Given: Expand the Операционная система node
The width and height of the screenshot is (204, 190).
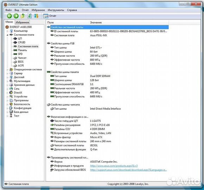Looking at the screenshot, I should (x=7, y=70).
